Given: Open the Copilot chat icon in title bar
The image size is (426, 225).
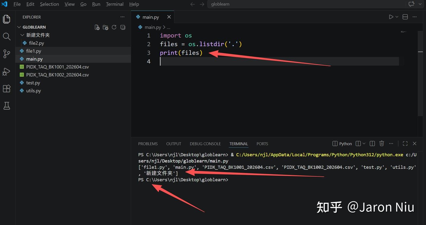Looking at the screenshot, I should click(x=412, y=4).
